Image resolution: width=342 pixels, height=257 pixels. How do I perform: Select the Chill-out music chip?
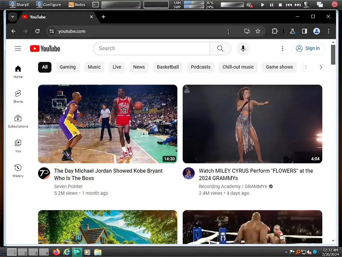pos(238,67)
